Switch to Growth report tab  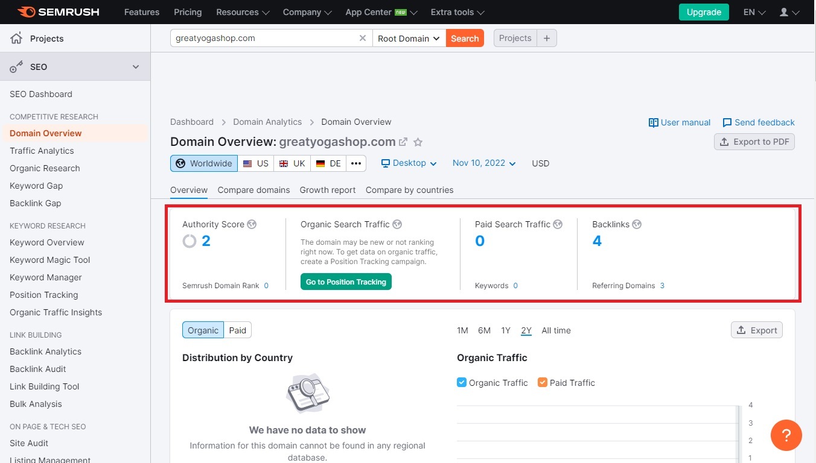(328, 190)
